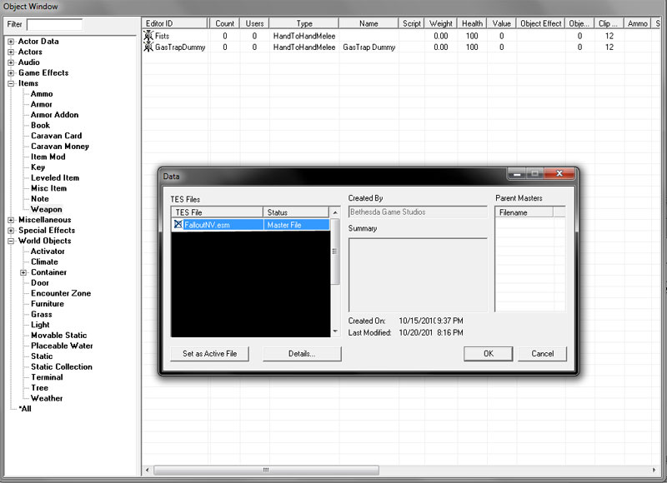Select Caravan Card tree item
Image resolution: width=667 pixels, height=483 pixels.
click(56, 136)
